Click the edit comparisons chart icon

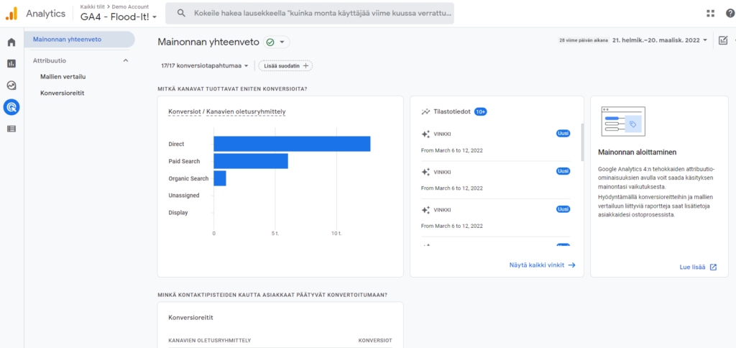(x=723, y=40)
